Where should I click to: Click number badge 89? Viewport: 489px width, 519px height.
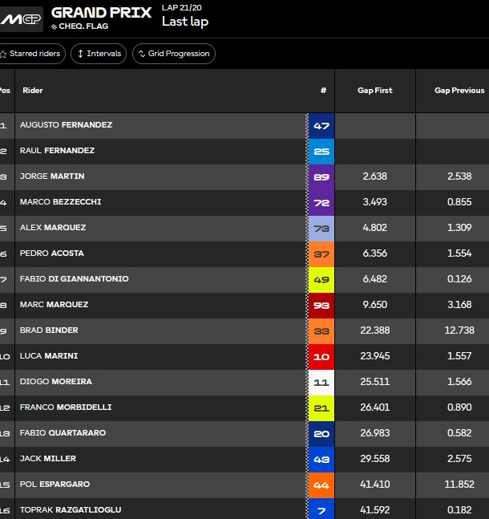pyautogui.click(x=321, y=177)
